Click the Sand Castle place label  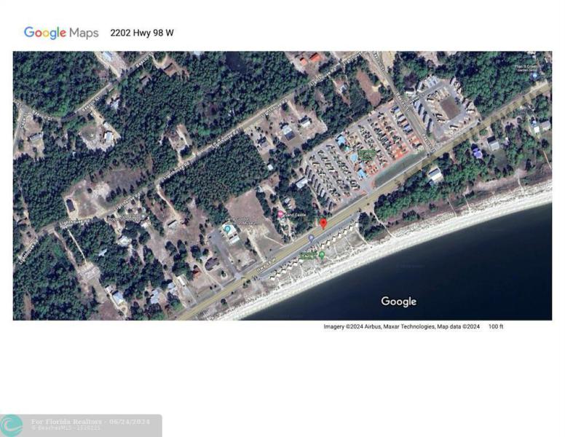pos(295,215)
